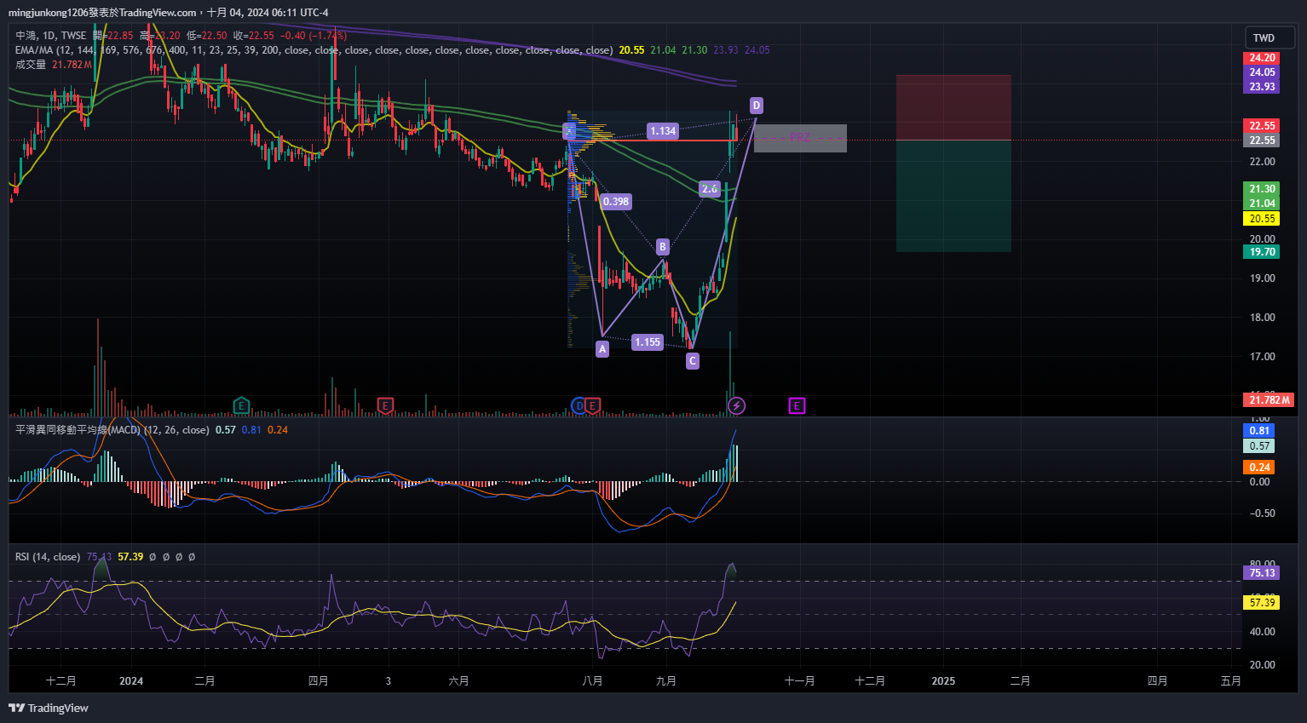Select pattern point label C
This screenshot has width=1307, height=723.
point(693,361)
